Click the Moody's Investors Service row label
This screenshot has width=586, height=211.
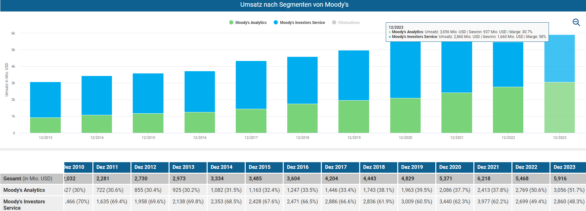point(24,205)
